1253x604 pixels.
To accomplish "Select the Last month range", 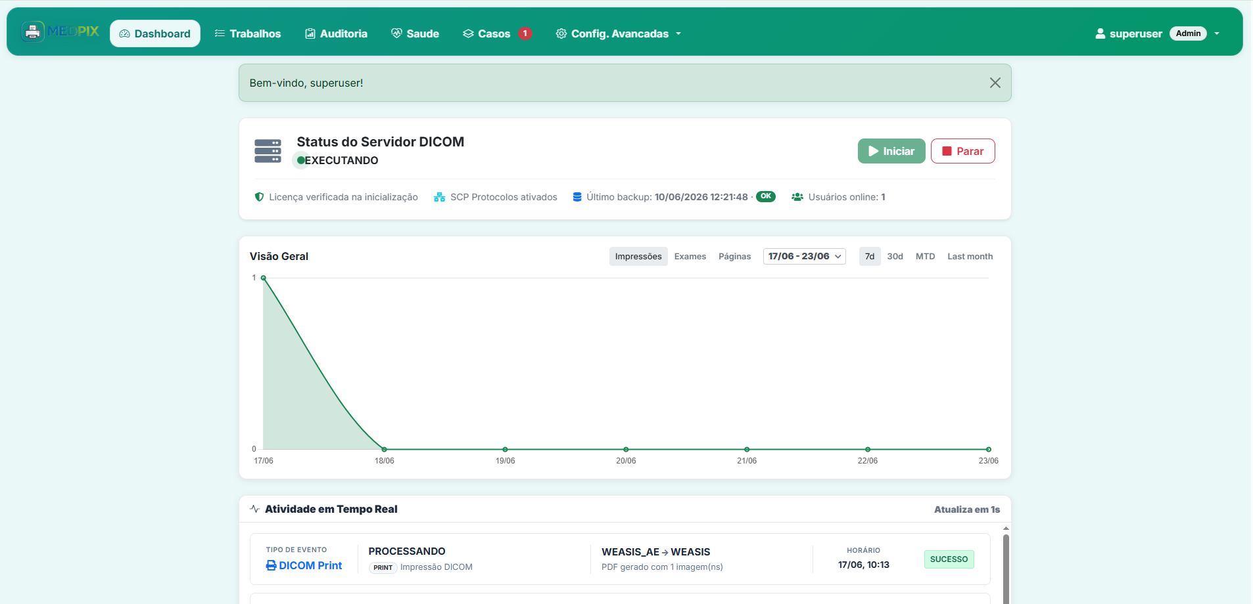I will (970, 256).
